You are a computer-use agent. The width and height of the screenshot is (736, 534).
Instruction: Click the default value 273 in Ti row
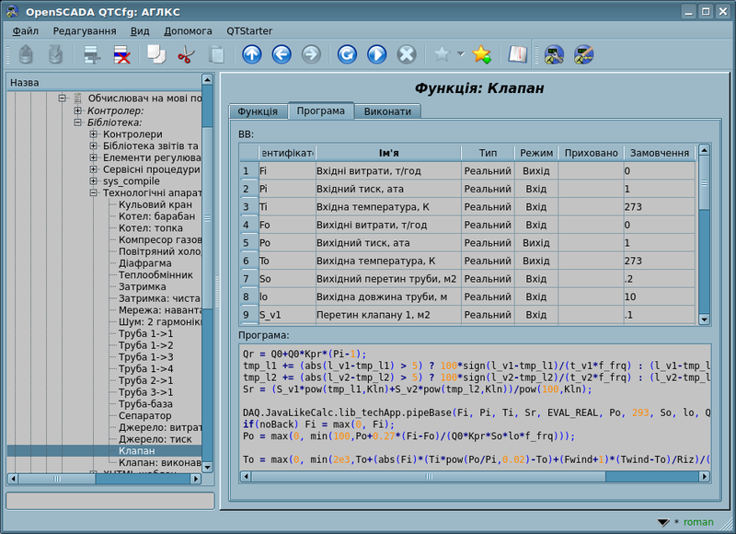[x=660, y=207]
